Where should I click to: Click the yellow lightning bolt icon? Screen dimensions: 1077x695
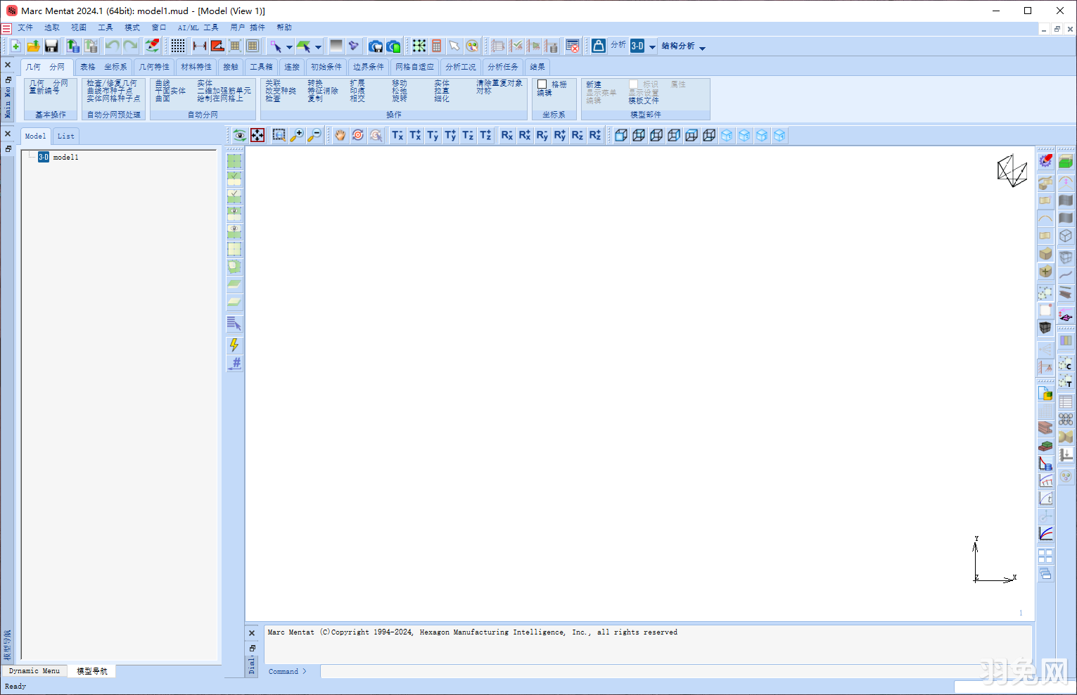pos(234,345)
